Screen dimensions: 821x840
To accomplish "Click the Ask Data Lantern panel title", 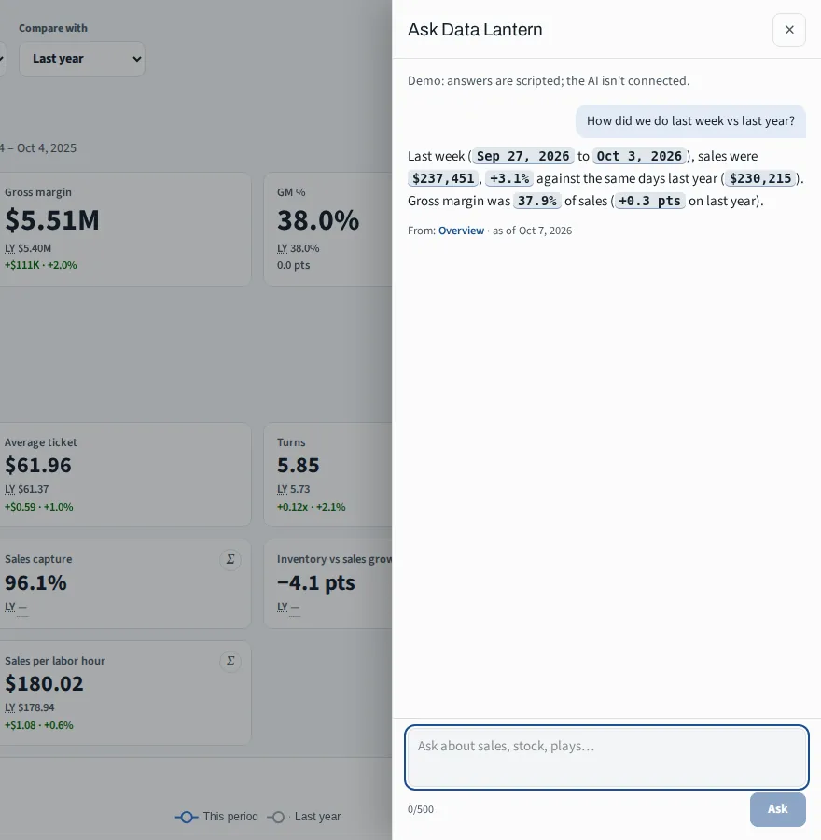I will pyautogui.click(x=475, y=30).
